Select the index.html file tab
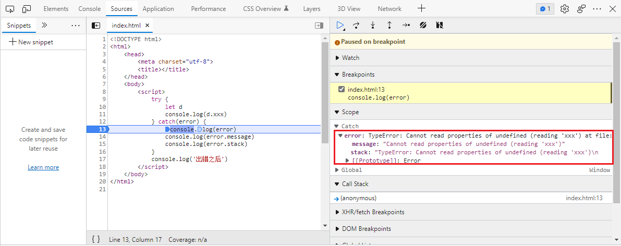The height and width of the screenshot is (246, 621). 126,26
